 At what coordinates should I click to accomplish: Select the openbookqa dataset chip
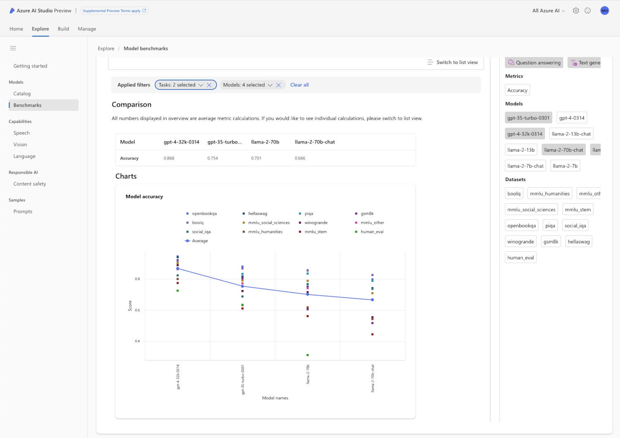tap(521, 226)
